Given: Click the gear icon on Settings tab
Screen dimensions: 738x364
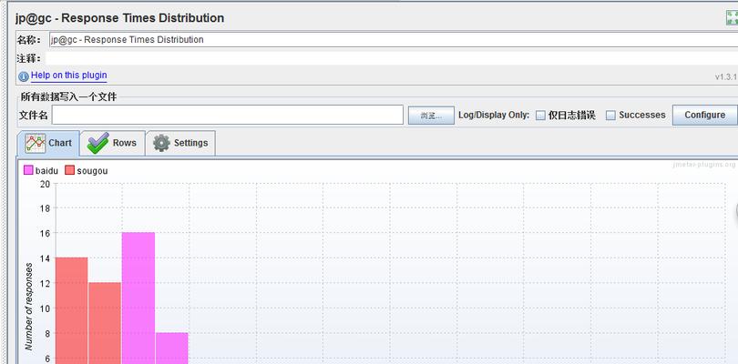Looking at the screenshot, I should click(x=161, y=143).
